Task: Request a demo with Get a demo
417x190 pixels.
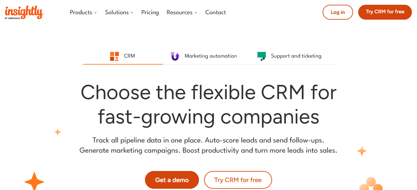Action: 172,180
